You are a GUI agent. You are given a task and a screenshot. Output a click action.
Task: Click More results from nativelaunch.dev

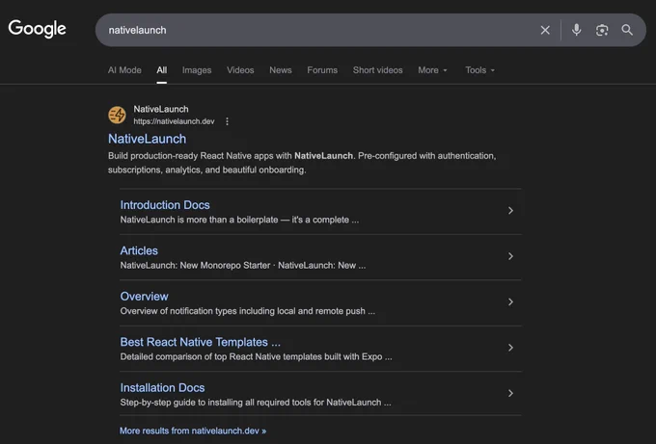click(193, 431)
